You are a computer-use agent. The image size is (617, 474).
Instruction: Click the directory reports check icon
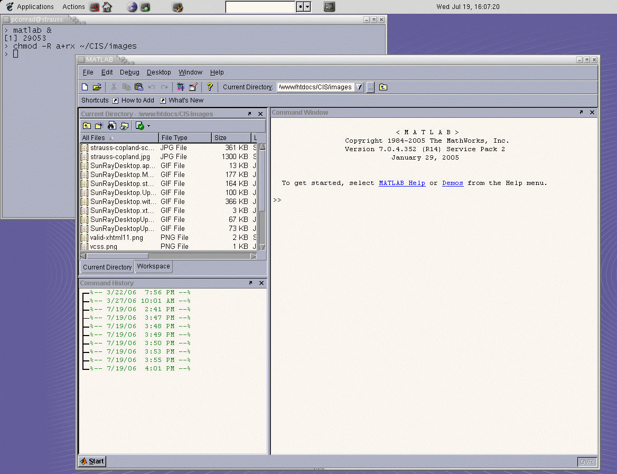pyautogui.click(x=139, y=126)
